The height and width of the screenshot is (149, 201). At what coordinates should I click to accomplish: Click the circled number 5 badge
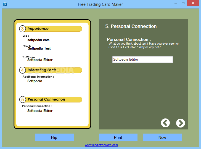23,99
